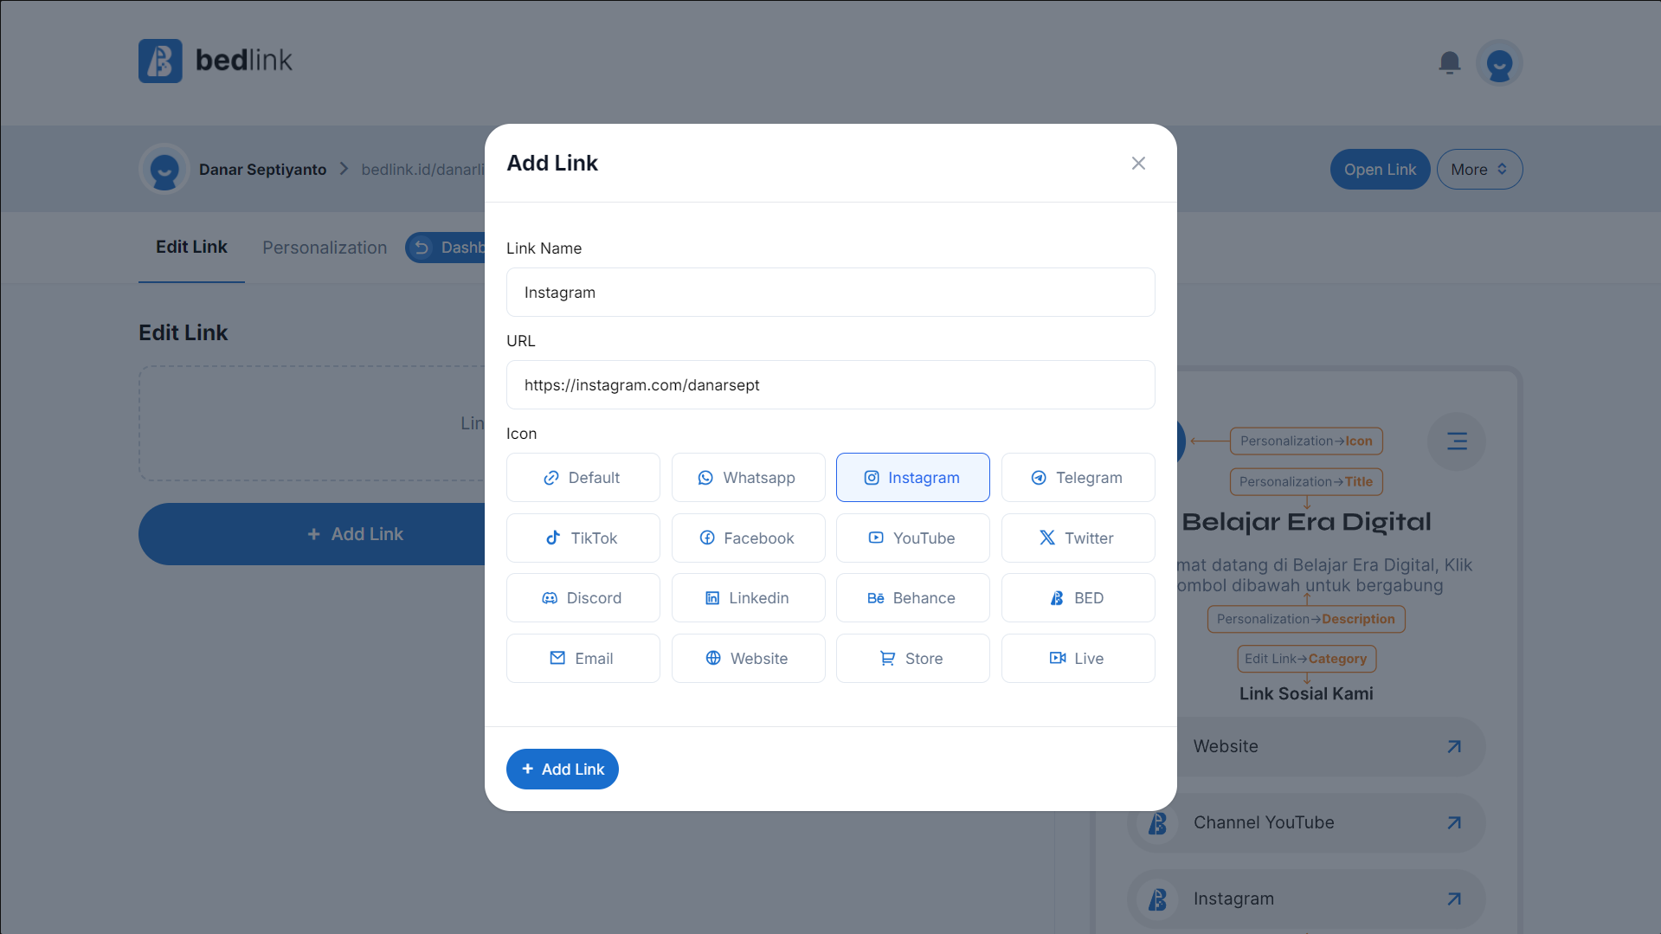This screenshot has height=934, width=1661.
Task: Click the Instagram arrow icon in preview
Action: (x=1454, y=899)
